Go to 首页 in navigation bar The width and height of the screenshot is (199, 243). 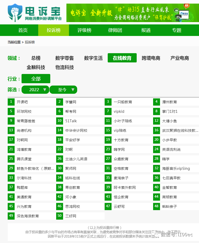(23, 30)
